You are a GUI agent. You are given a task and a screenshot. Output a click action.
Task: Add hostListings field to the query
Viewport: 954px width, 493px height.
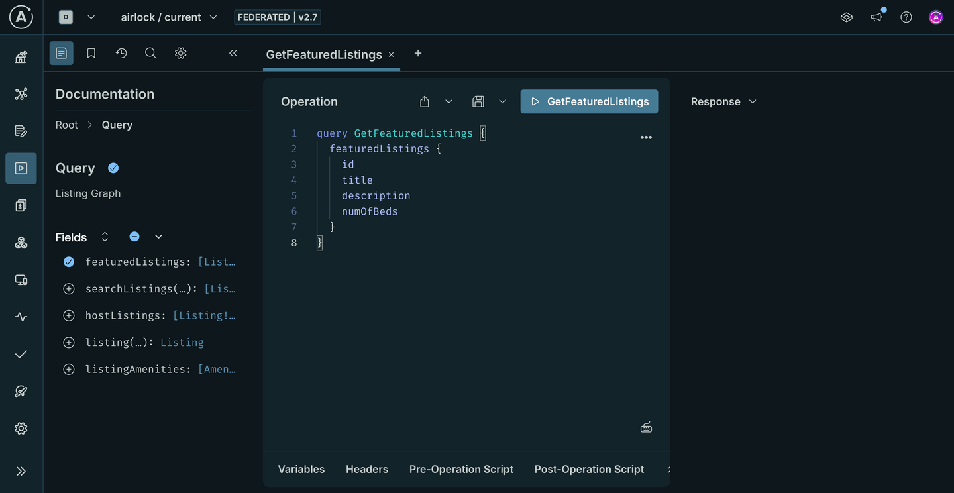coord(69,315)
